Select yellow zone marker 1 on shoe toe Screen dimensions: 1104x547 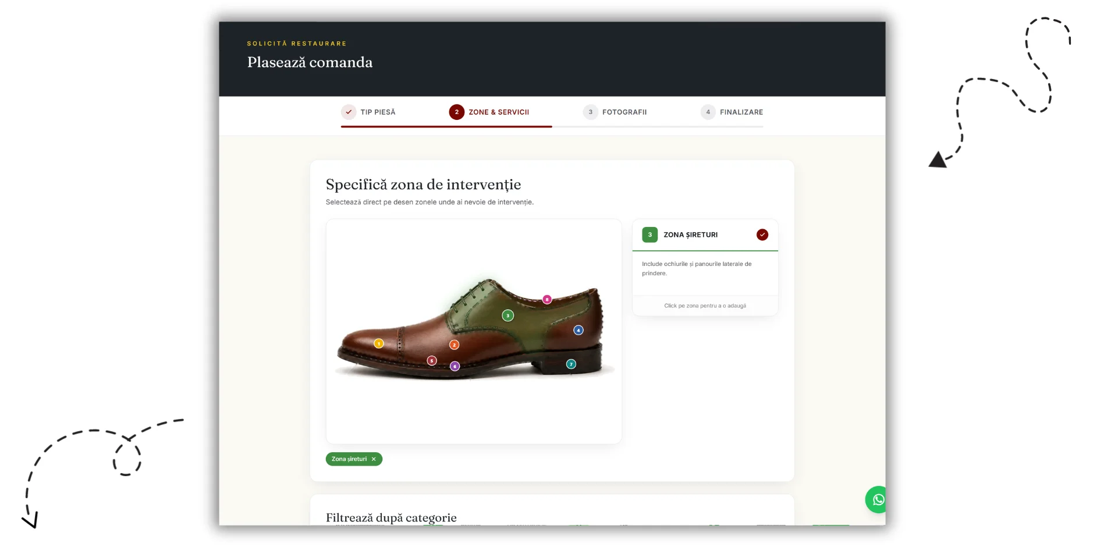coord(379,343)
